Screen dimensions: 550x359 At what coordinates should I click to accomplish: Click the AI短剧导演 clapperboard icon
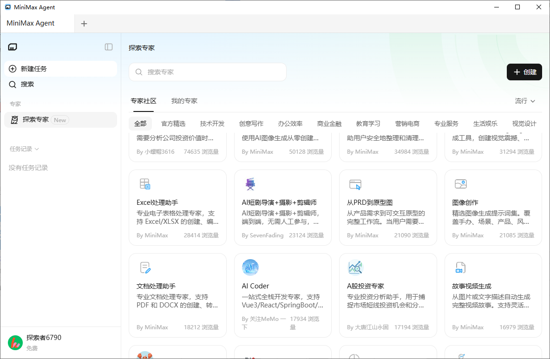[250, 184]
